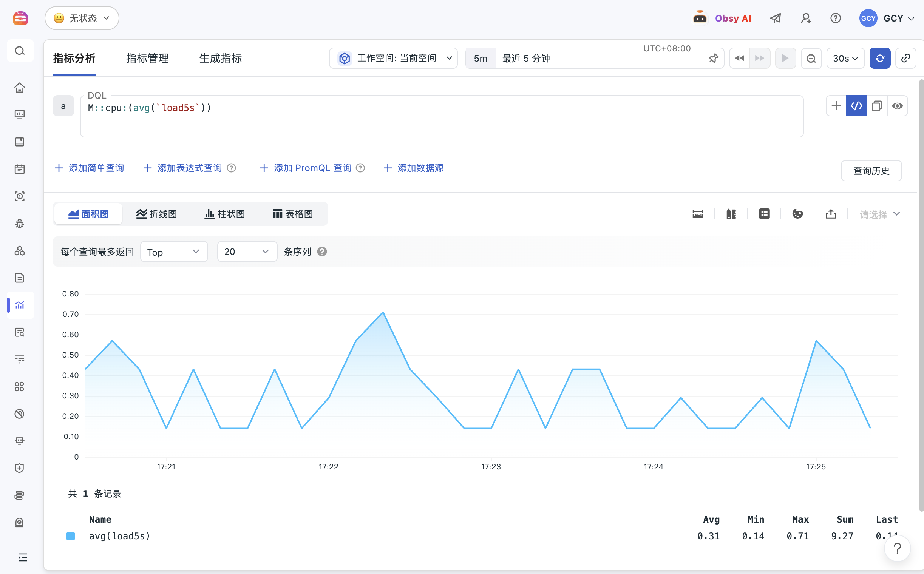Viewport: 924px width, 574px height.
Task: Click the blue refresh button
Action: (879, 58)
